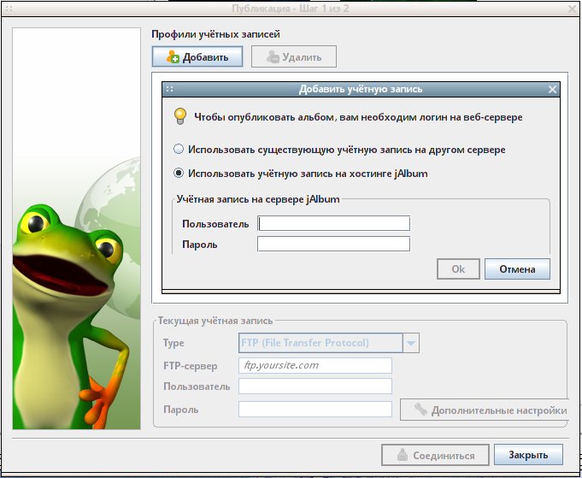Click the Type dropdown arrow
This screenshot has height=478, width=582.
[411, 343]
